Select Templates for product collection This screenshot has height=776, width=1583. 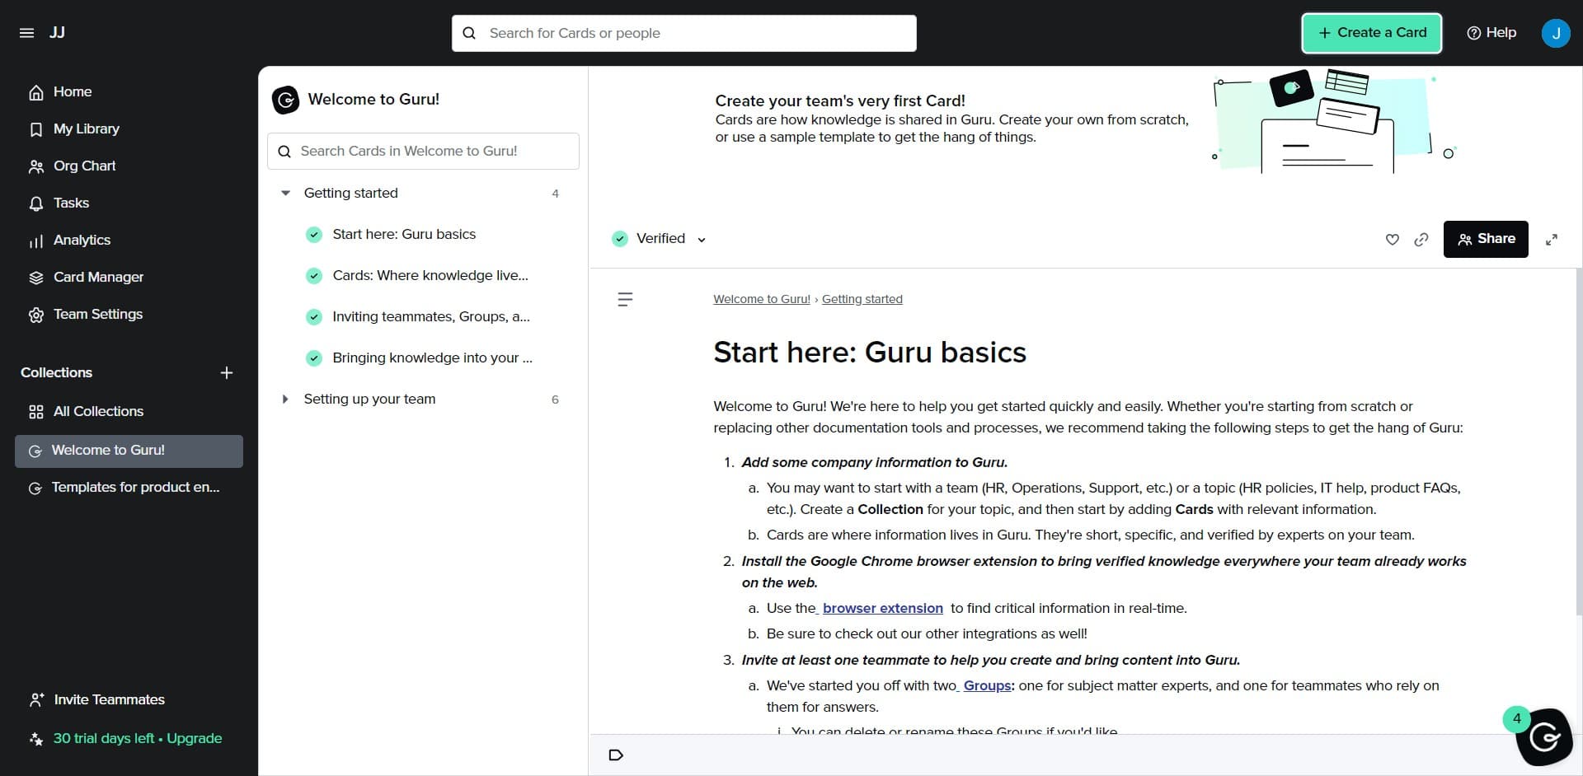tap(135, 487)
